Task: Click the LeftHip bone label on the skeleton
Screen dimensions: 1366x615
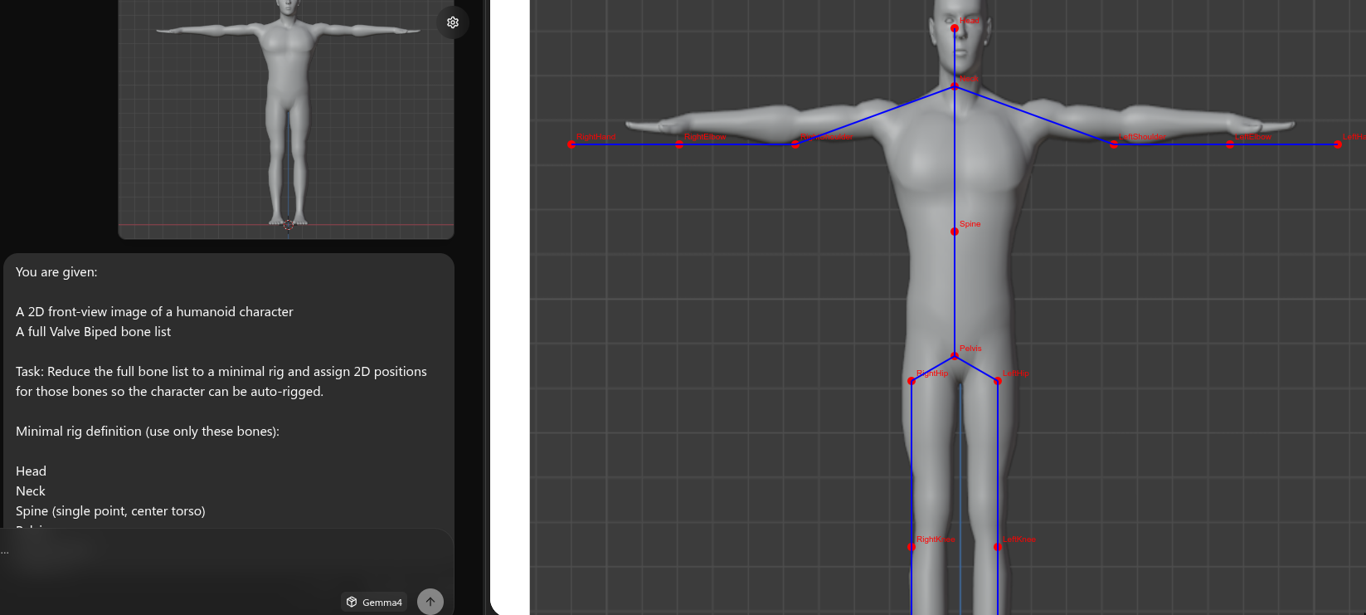Action: [1015, 373]
